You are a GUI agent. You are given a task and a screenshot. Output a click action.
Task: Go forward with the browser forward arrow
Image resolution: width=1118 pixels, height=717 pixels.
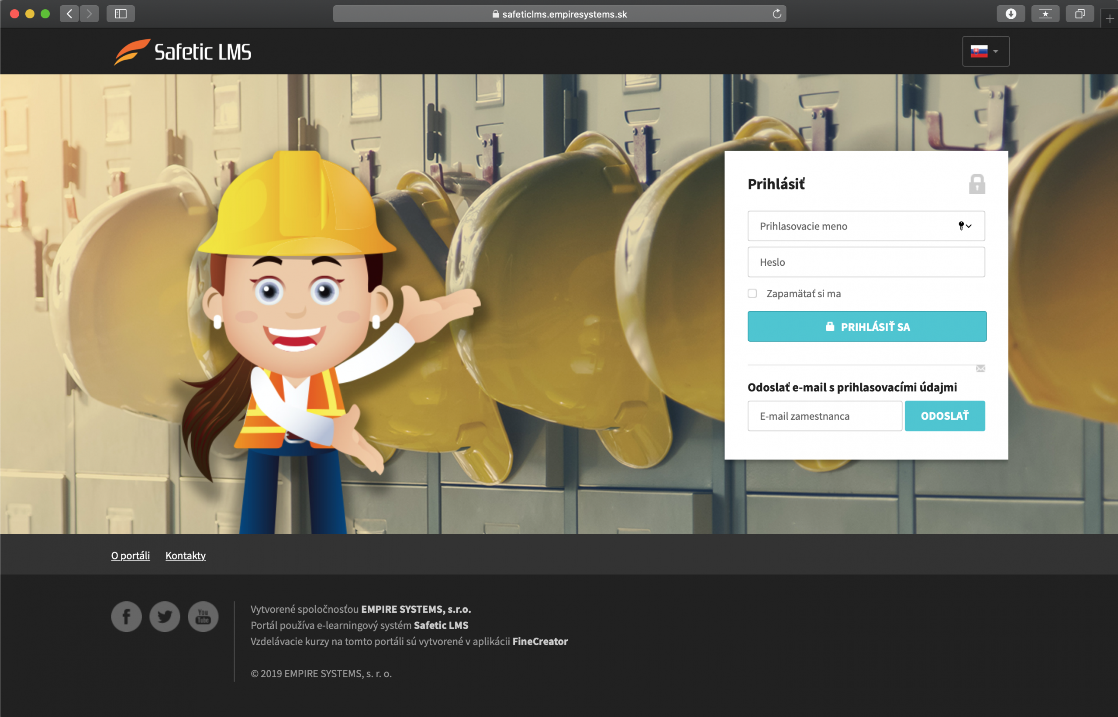coord(89,14)
